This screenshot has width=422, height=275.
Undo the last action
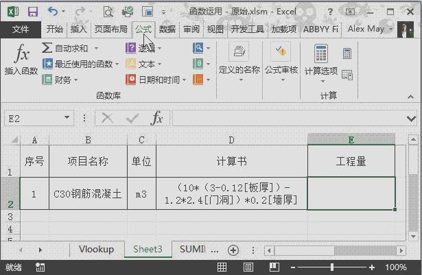(x=53, y=11)
